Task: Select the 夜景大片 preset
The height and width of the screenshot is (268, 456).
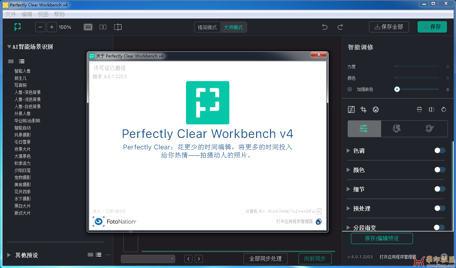Action: [22, 149]
